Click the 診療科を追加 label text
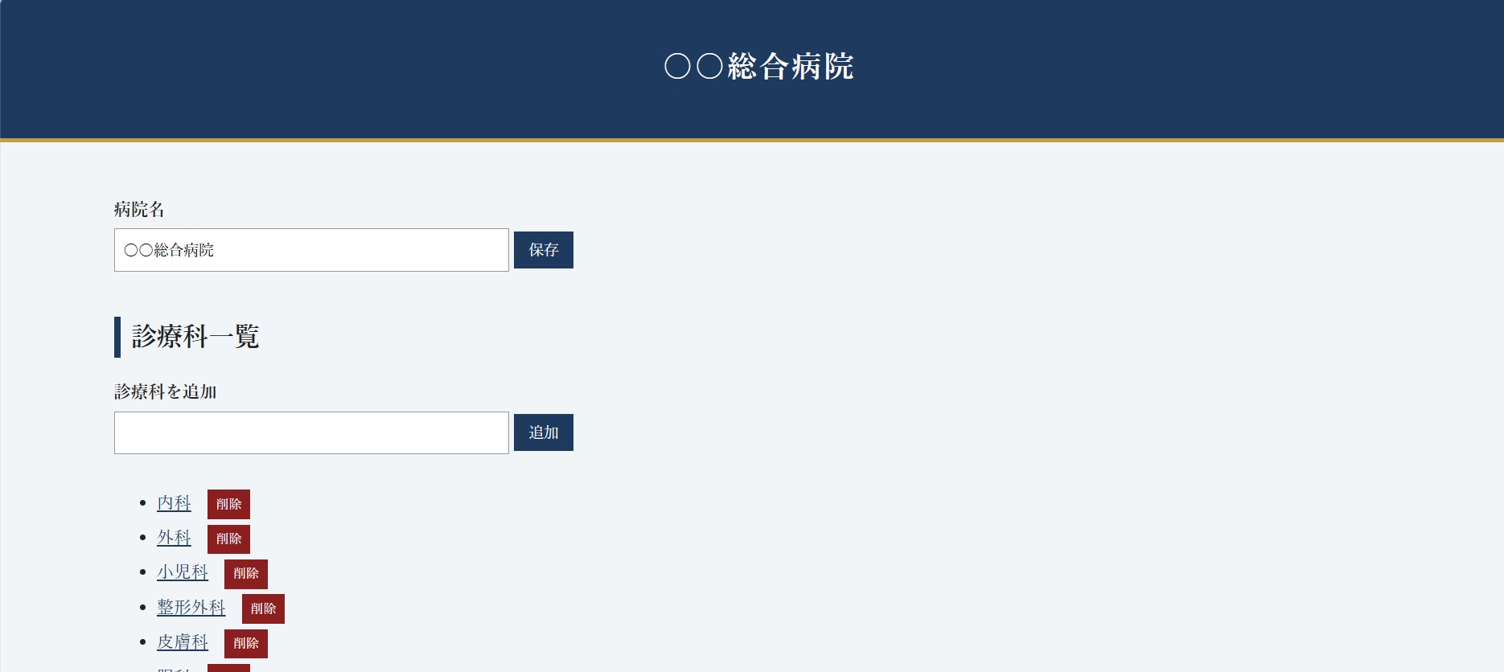This screenshot has height=672, width=1504. (x=166, y=391)
